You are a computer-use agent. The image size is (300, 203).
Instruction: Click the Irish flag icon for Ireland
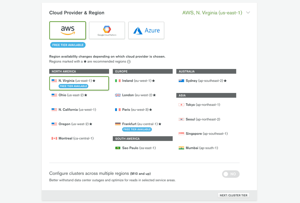point(118,81)
